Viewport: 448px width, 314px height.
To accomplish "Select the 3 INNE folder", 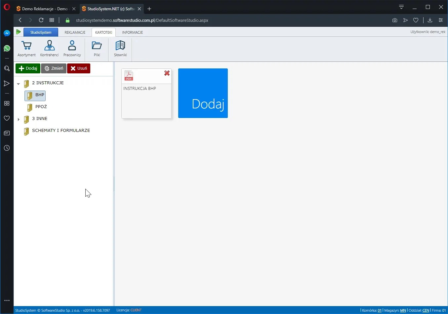I will coord(36,119).
